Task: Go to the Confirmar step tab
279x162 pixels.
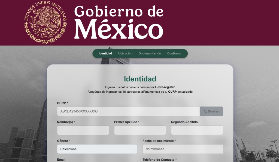Action: point(174,53)
